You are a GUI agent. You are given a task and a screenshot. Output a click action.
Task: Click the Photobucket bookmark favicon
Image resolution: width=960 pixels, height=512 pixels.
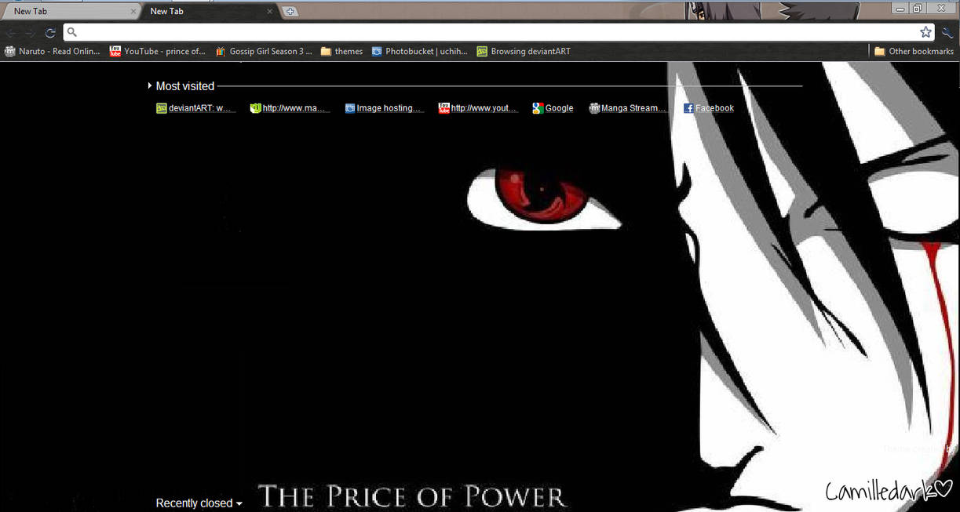tap(377, 52)
